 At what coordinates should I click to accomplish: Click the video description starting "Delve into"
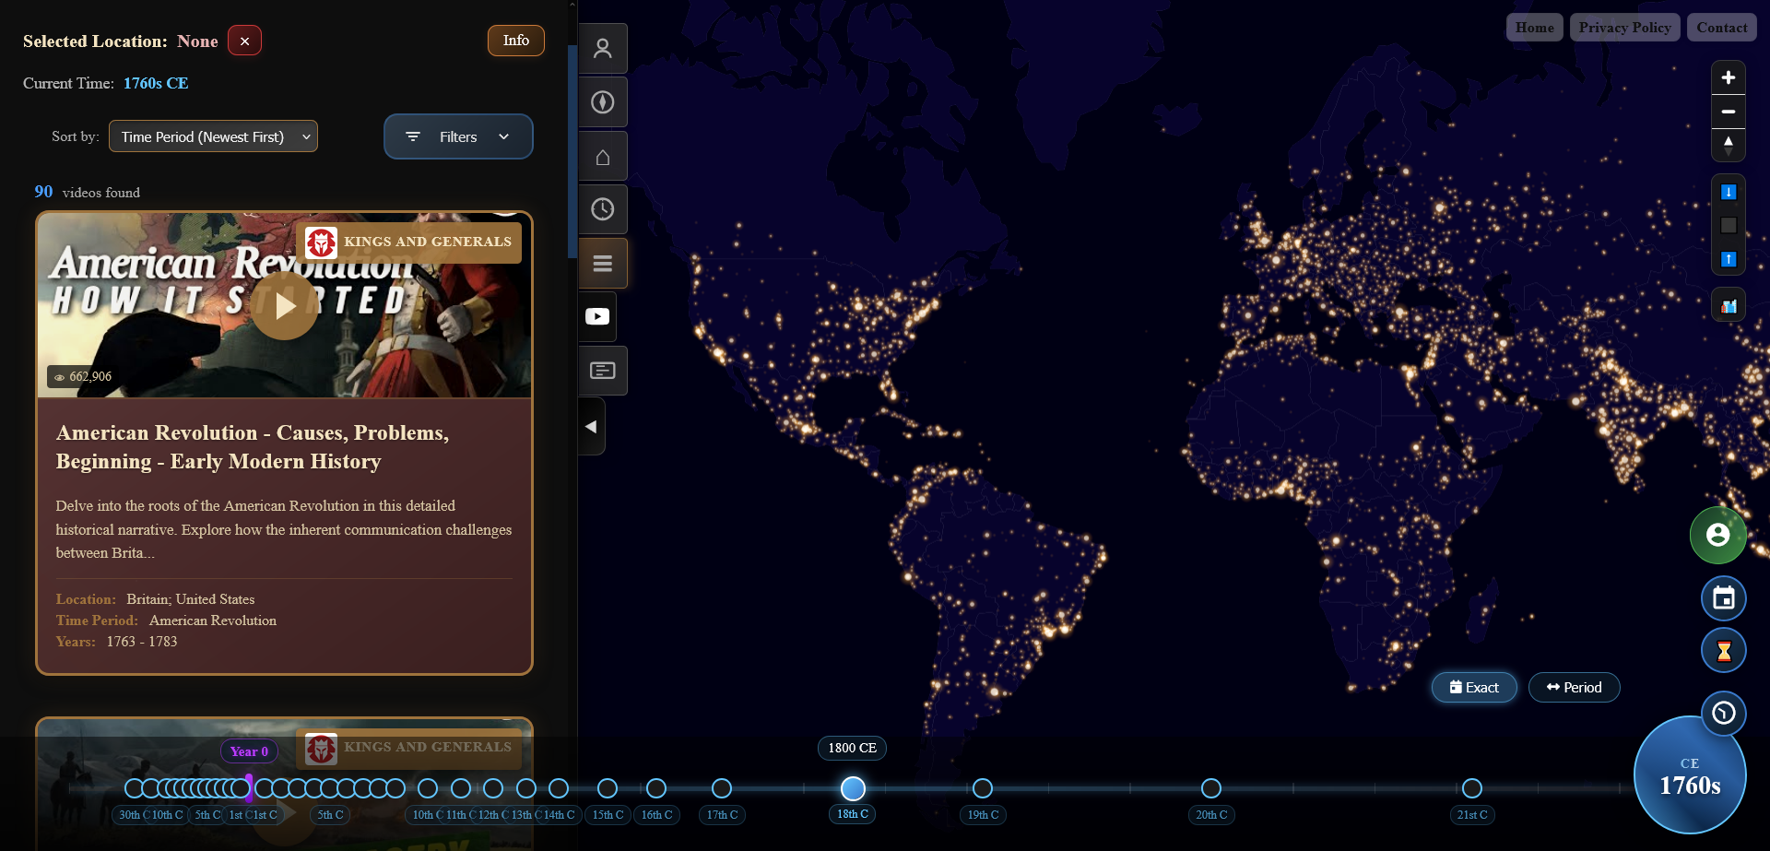[x=284, y=529]
